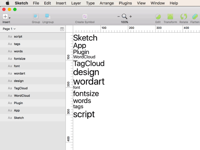The image size is (200, 150).
Task: Select the design layer in list
Action: pyautogui.click(x=33, y=81)
